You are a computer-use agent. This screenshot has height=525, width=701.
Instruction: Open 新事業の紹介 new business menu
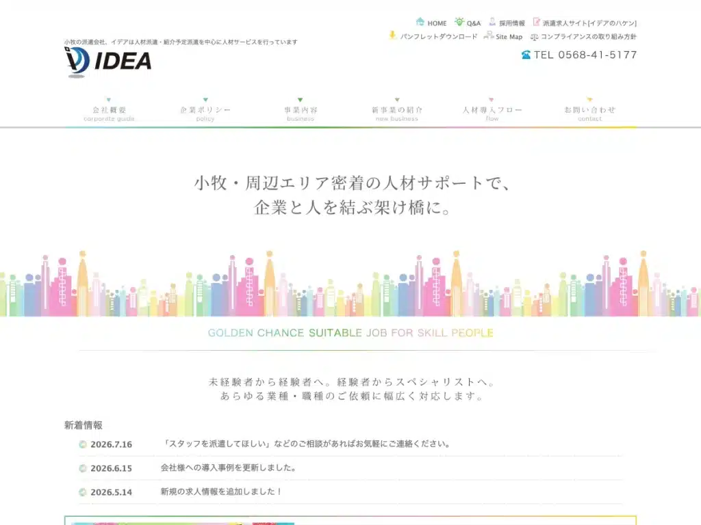tap(397, 113)
